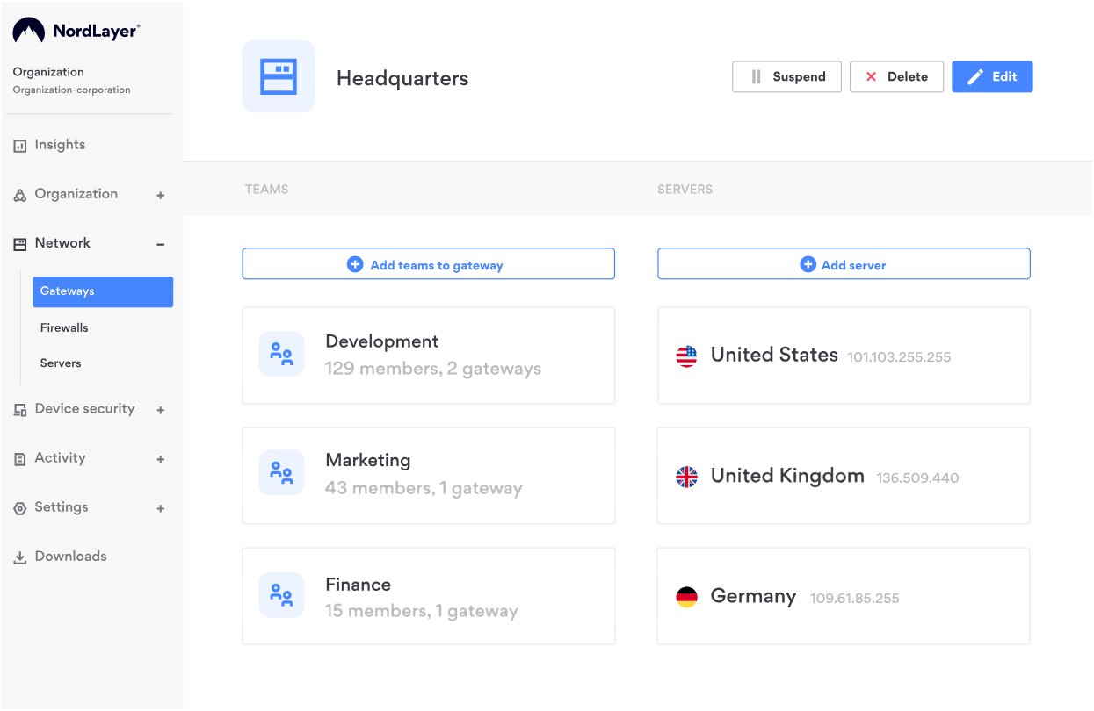1094x711 pixels.
Task: Click the pencil icon on the Edit button
Action: tap(975, 76)
